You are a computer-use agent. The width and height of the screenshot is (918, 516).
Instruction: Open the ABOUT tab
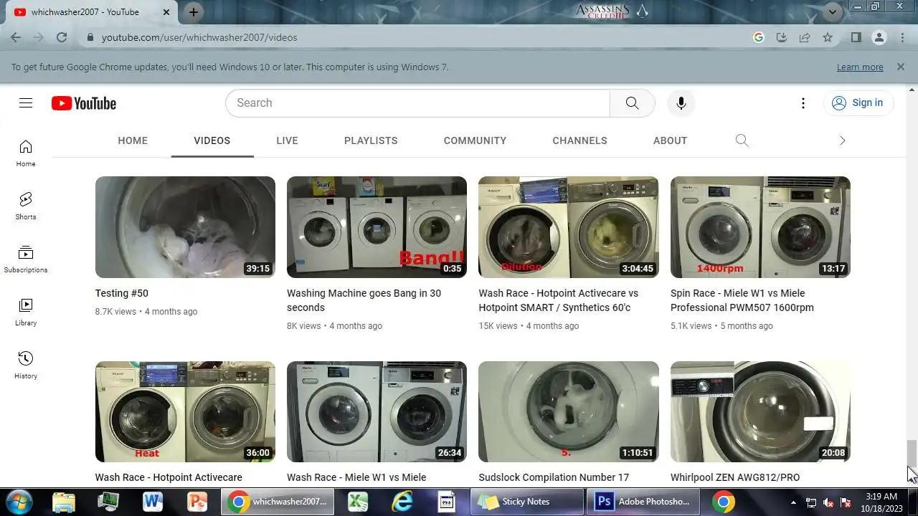(x=670, y=140)
